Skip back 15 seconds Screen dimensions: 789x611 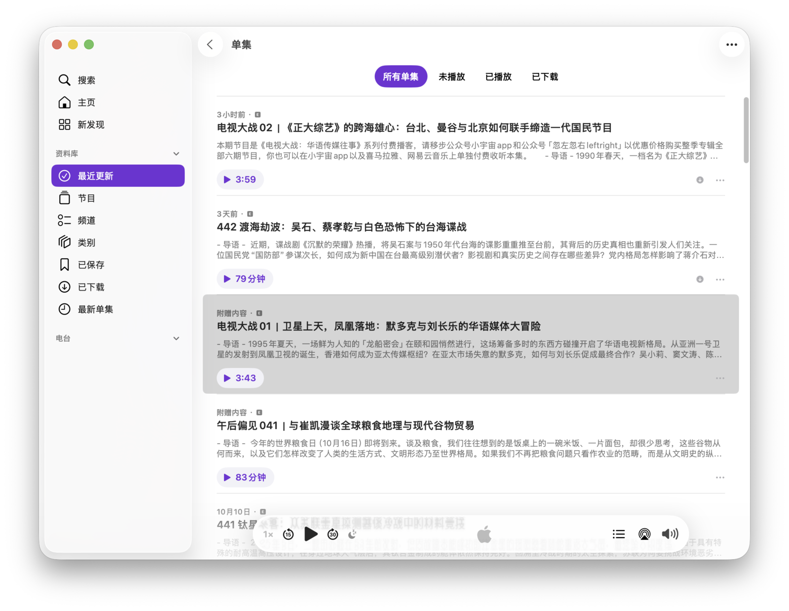288,534
